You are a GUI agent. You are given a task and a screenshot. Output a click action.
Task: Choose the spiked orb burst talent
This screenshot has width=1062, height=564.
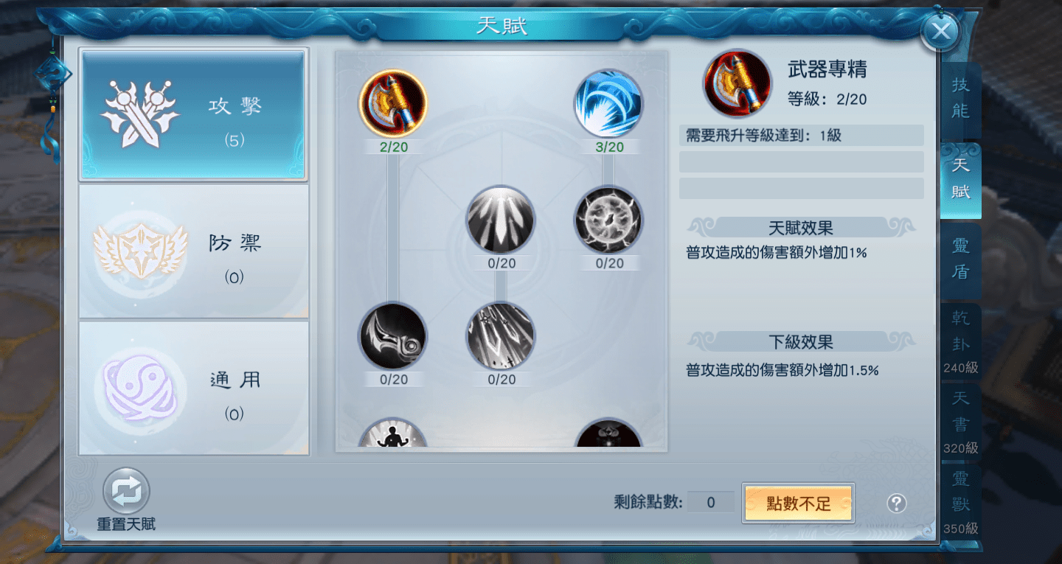[x=608, y=220]
